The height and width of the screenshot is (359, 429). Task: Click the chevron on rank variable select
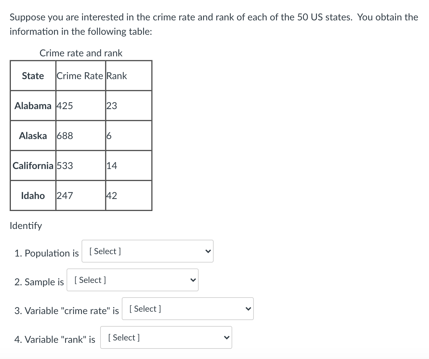pyautogui.click(x=226, y=337)
